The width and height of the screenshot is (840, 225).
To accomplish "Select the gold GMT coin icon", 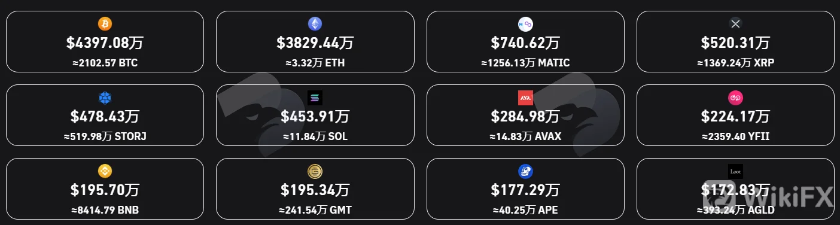I will coord(315,171).
